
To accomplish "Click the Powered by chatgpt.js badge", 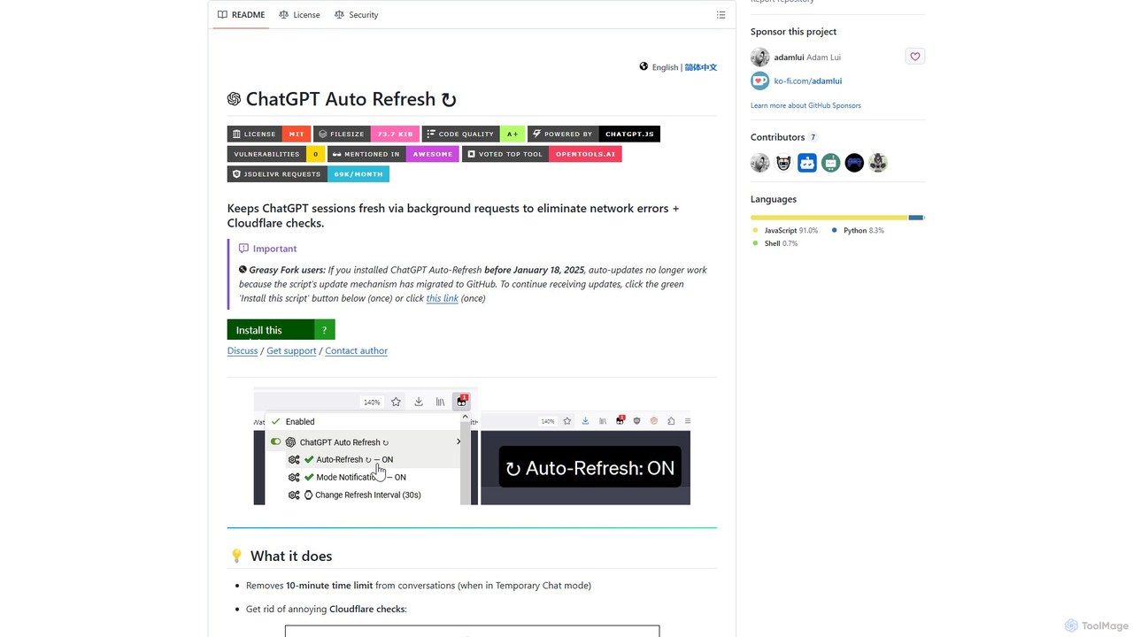I will click(594, 134).
